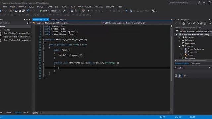Screen dimensions: 212x119
Task: Collapse the namespace code region
Action: [43, 40]
